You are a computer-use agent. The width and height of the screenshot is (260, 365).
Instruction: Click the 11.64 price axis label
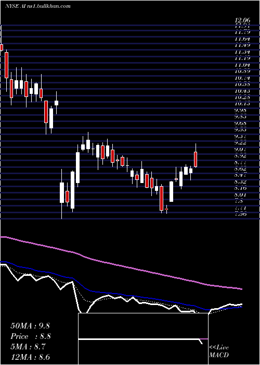(242, 39)
